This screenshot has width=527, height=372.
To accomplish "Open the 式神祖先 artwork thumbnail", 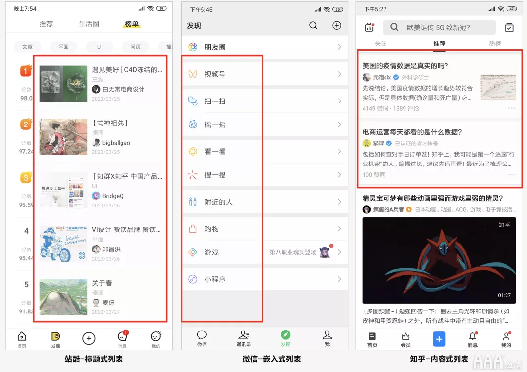I will click(x=63, y=137).
